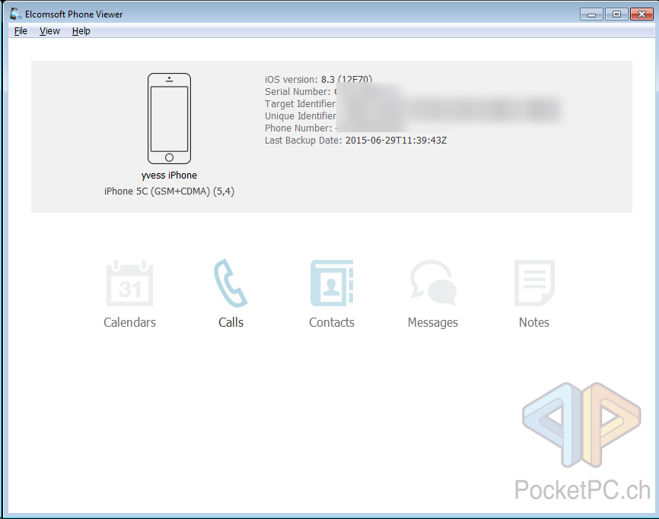The width and height of the screenshot is (659, 519).
Task: Open the Contacts address book icon
Action: (332, 283)
